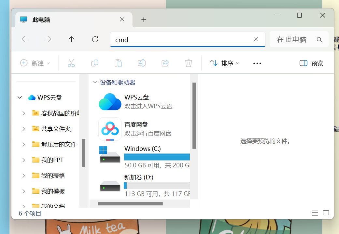Expand the 我的表格 tree node
339x234 pixels.
(x=24, y=176)
